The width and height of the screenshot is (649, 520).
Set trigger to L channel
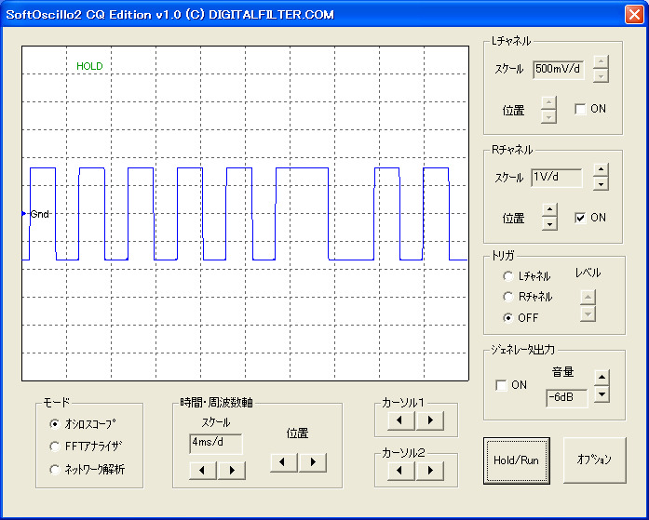(507, 276)
